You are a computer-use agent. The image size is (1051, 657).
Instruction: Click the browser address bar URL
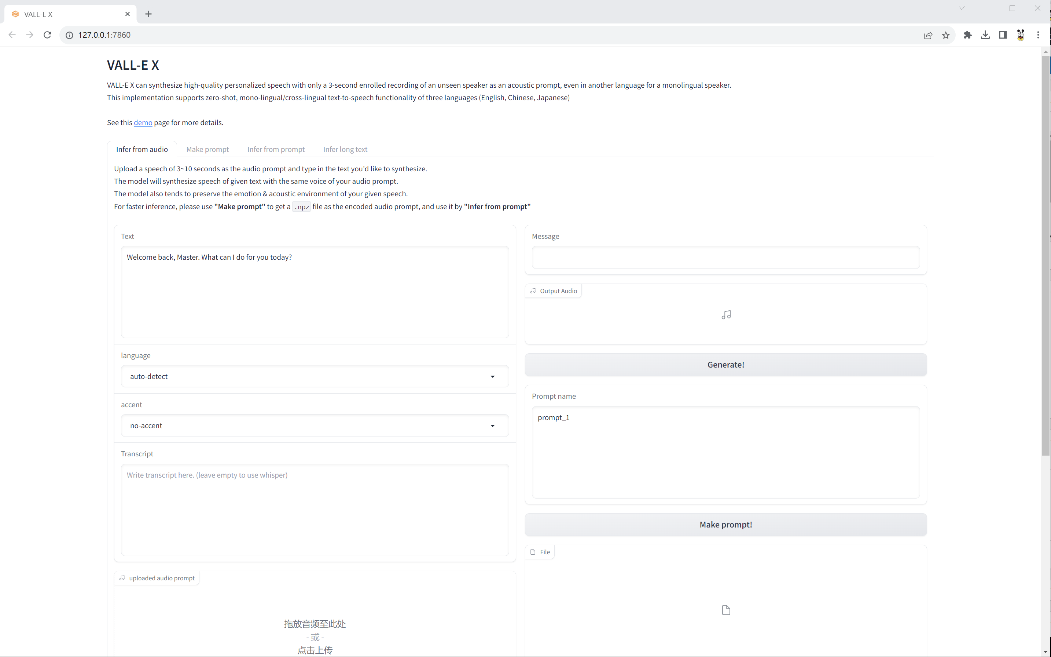104,35
